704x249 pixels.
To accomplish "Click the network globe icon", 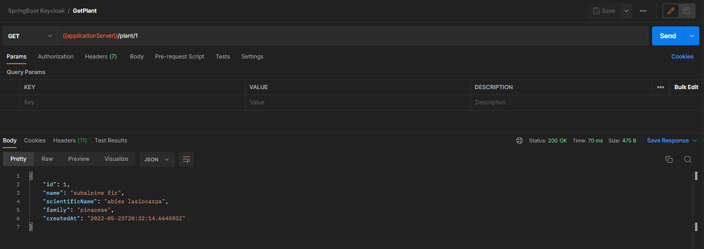I will [x=520, y=141].
